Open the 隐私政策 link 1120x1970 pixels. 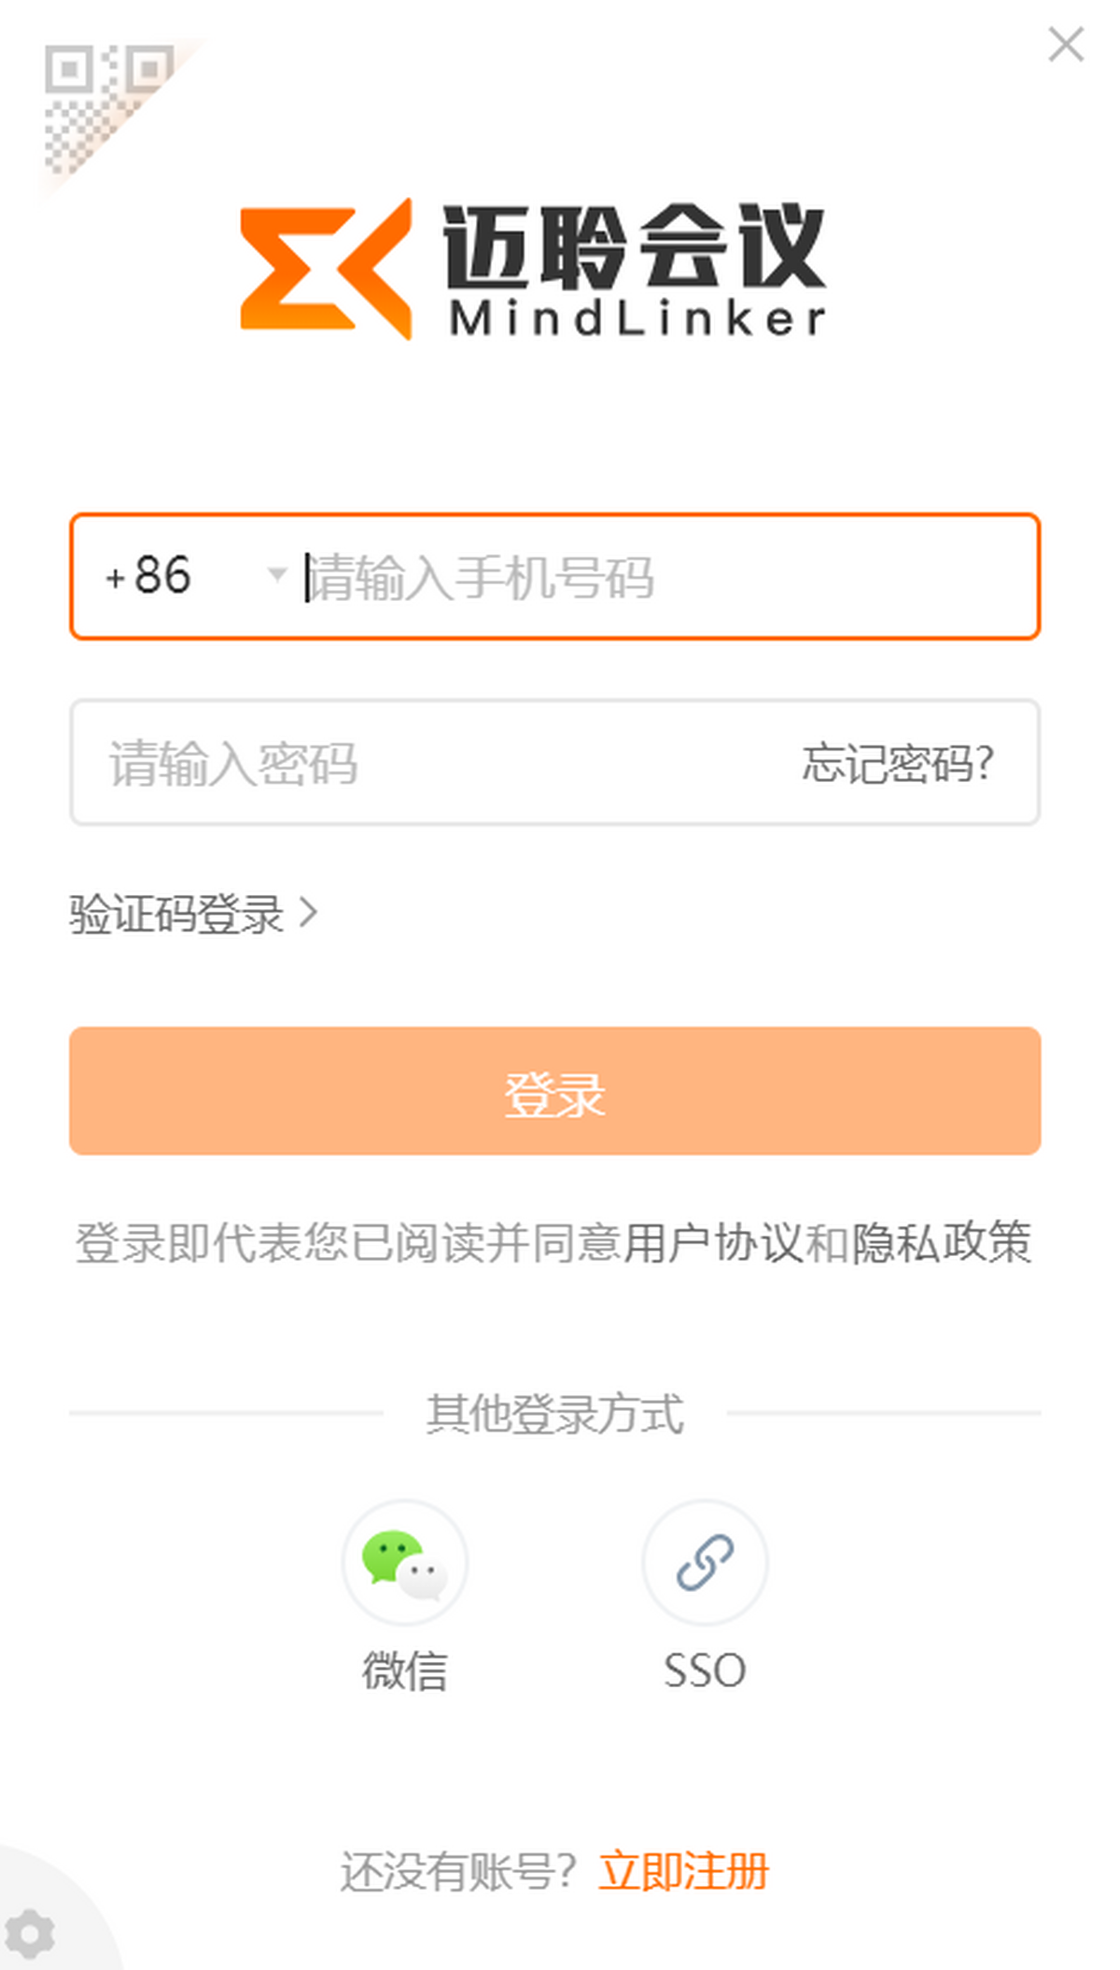942,1243
